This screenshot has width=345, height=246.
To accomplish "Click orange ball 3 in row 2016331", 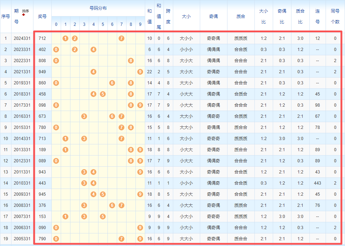I will [x=84, y=116].
